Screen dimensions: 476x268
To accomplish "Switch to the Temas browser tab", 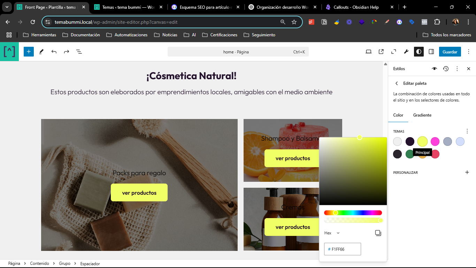I will (x=127, y=7).
